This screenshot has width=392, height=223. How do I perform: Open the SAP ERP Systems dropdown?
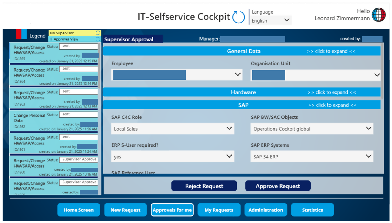pyautogui.click(x=312, y=156)
